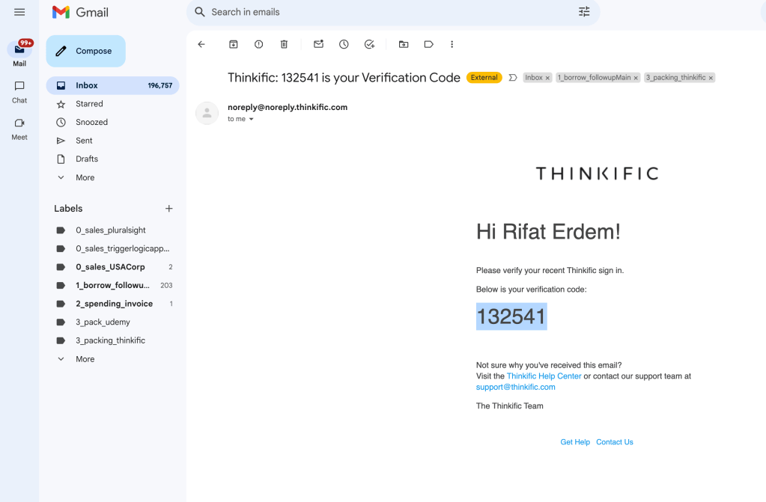This screenshot has height=502, width=766.
Task: Open the 0_sales_triggerlogicapp label
Action: (x=112, y=248)
